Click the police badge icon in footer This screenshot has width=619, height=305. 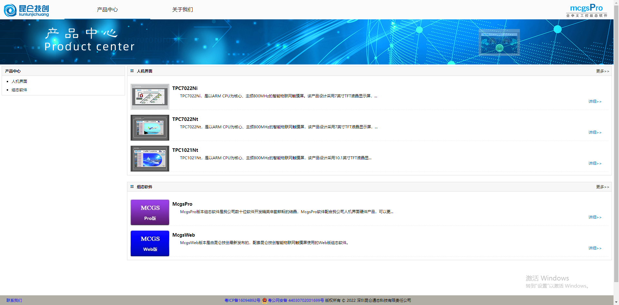pyautogui.click(x=264, y=300)
